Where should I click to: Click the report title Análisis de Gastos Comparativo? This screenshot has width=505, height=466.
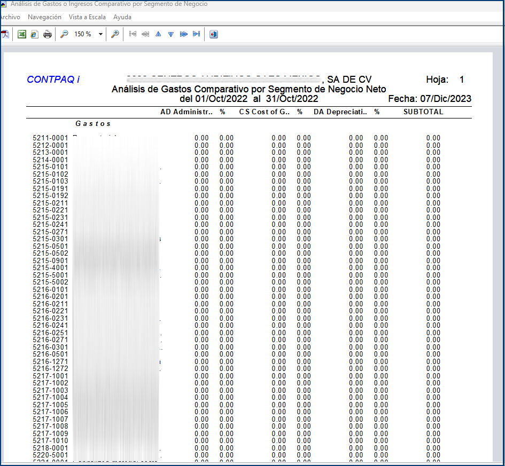[249, 89]
